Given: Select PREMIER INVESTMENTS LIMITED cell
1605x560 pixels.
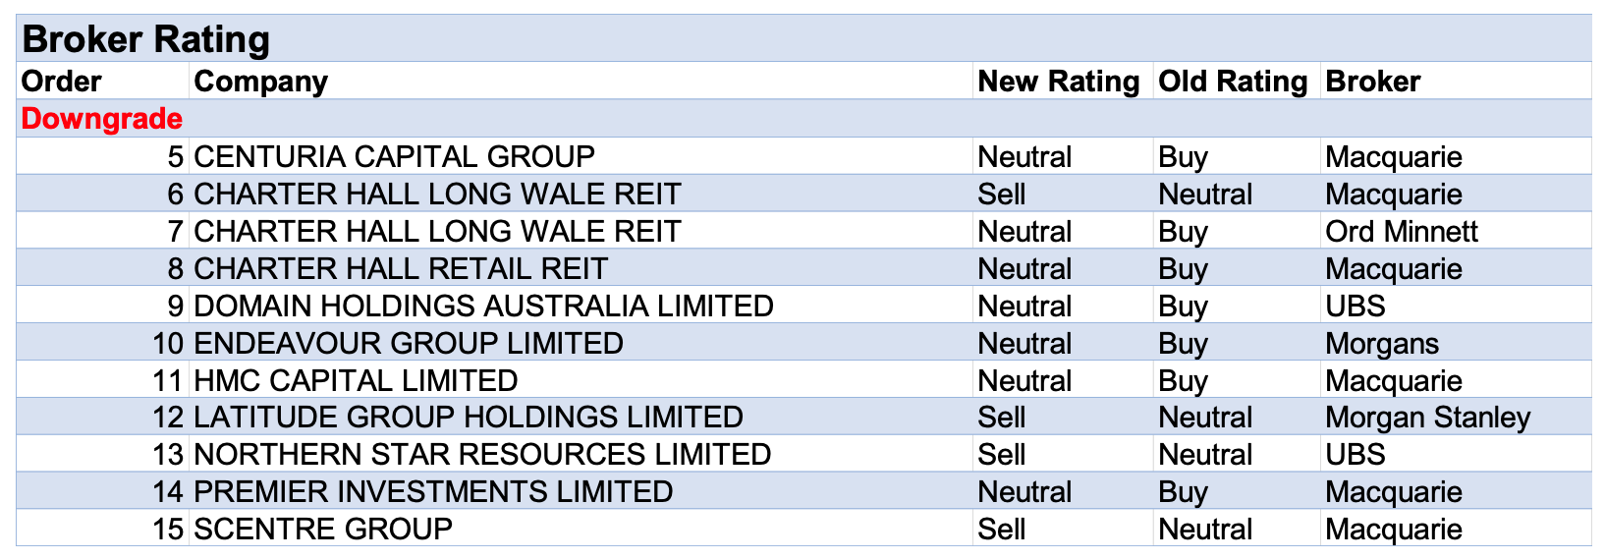Looking at the screenshot, I should tap(433, 491).
